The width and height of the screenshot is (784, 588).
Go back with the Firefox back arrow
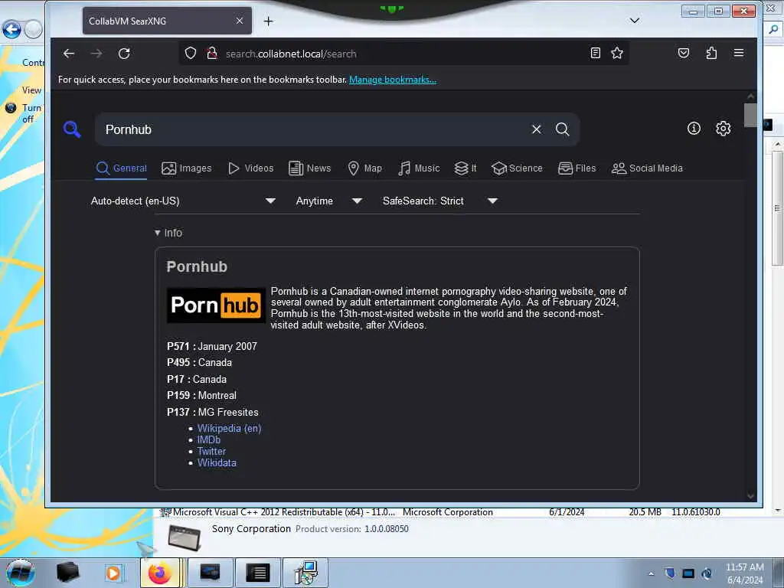69,54
